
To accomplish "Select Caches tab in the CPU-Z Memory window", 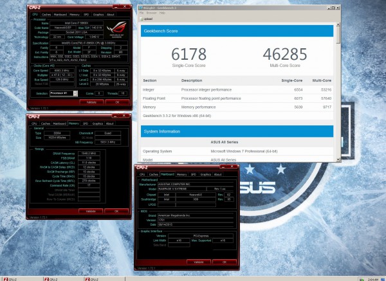I will pos(46,123).
